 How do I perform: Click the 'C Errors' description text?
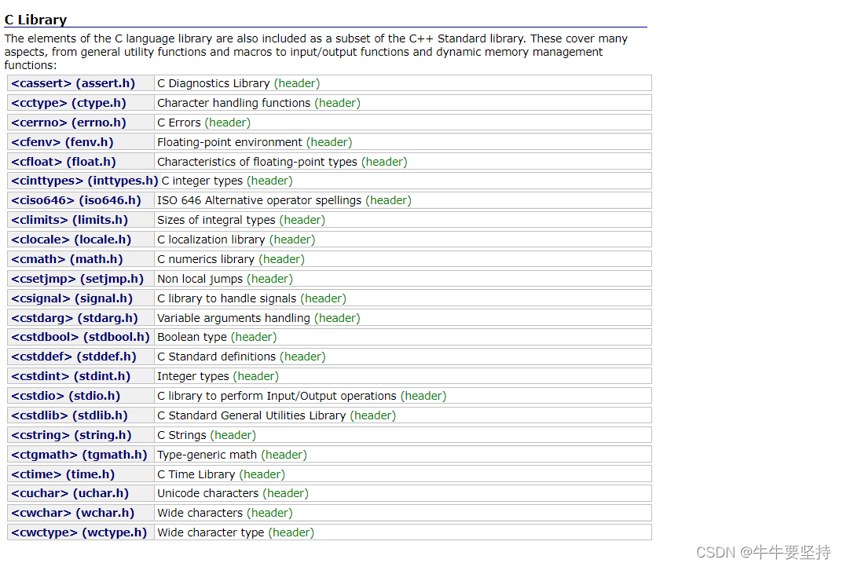(x=179, y=123)
